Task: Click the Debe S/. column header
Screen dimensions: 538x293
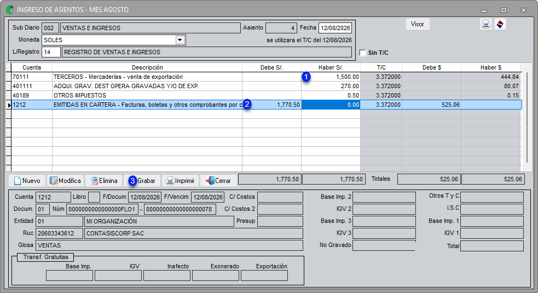Action: click(x=272, y=68)
